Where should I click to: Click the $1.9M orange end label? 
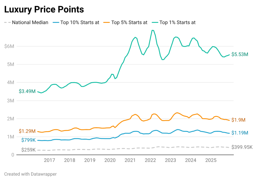pyautogui.click(x=238, y=120)
